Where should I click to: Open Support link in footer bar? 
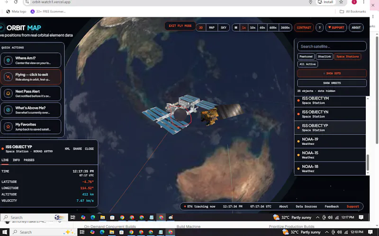[x=352, y=206]
